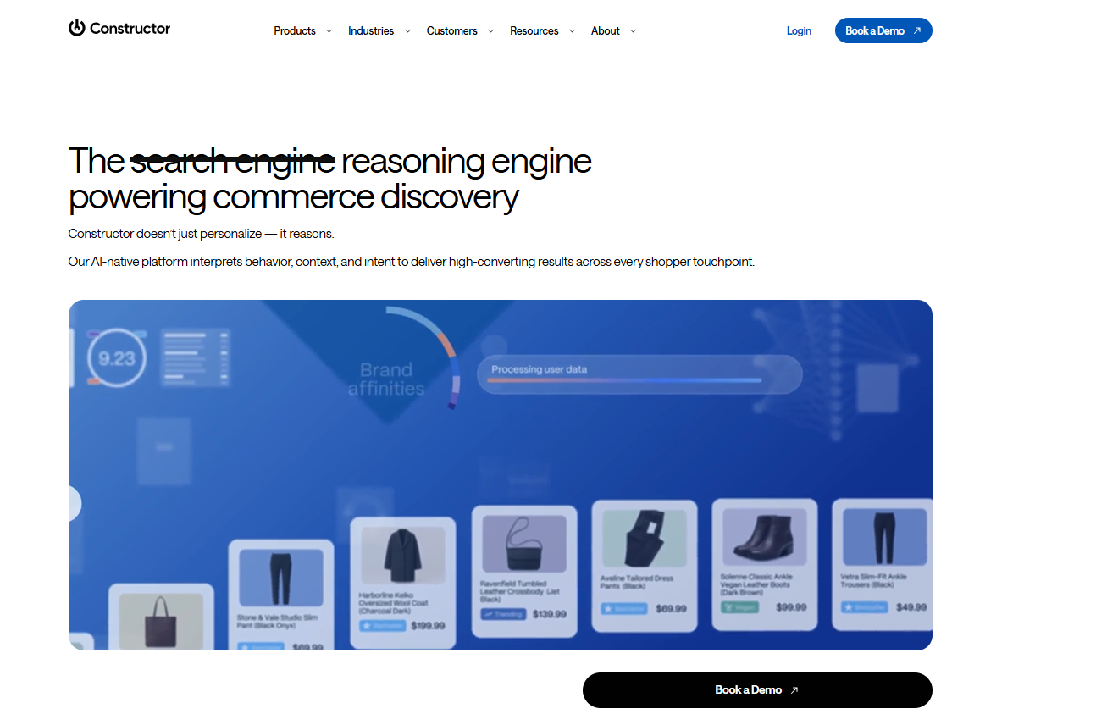Select the Aveline Tailored Dress Pants card
Viewport: 1096px width, 725px height.
point(644,566)
